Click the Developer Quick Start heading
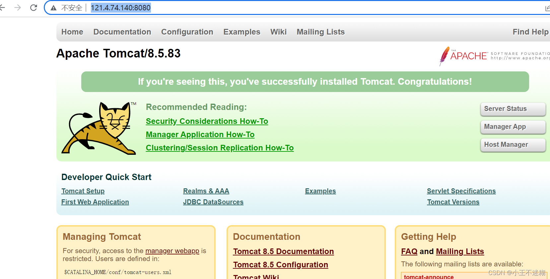Screen dimensions: 550x279 (106, 177)
